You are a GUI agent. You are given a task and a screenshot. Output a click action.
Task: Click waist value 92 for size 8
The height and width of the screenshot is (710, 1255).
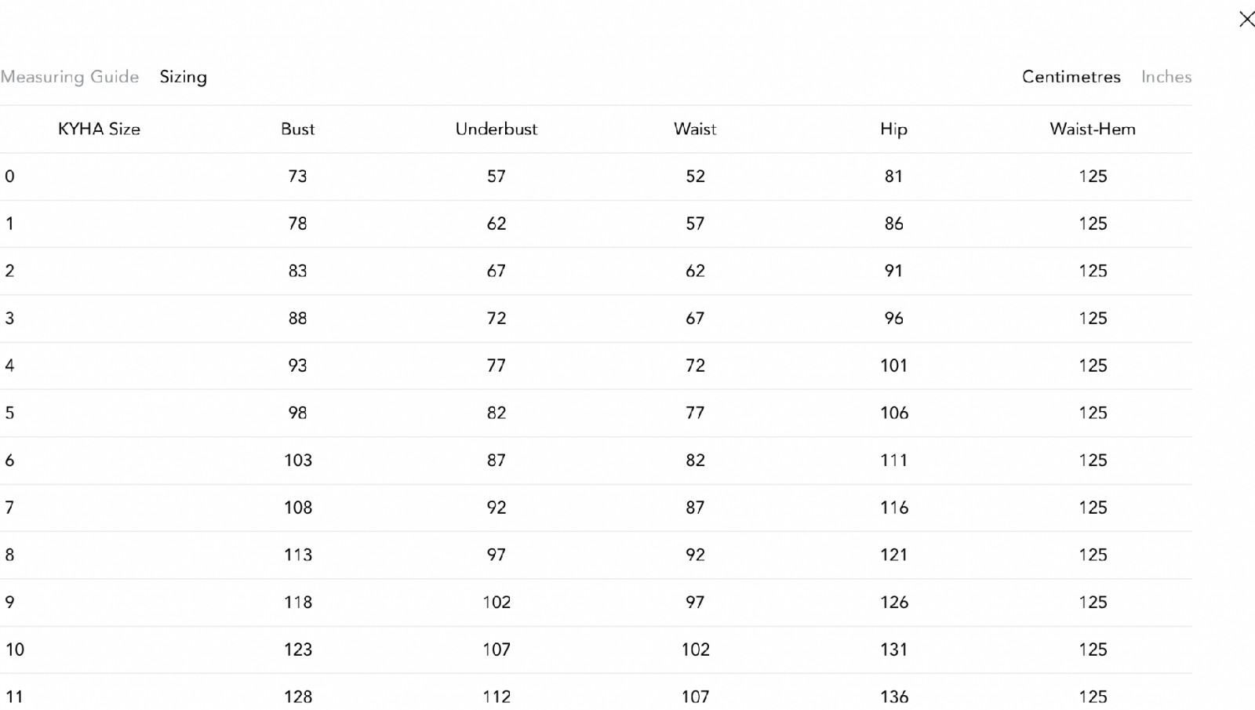(x=695, y=555)
